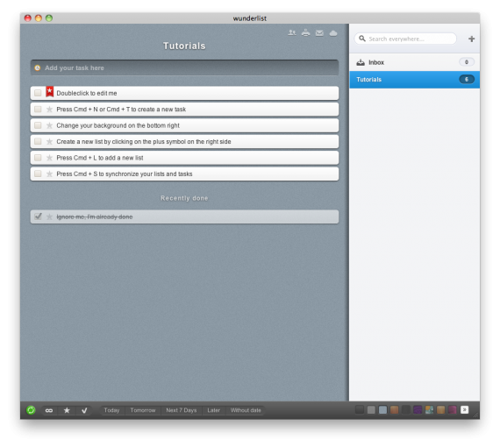Show tasks Without date
The height and width of the screenshot is (447, 500).
coord(246,410)
